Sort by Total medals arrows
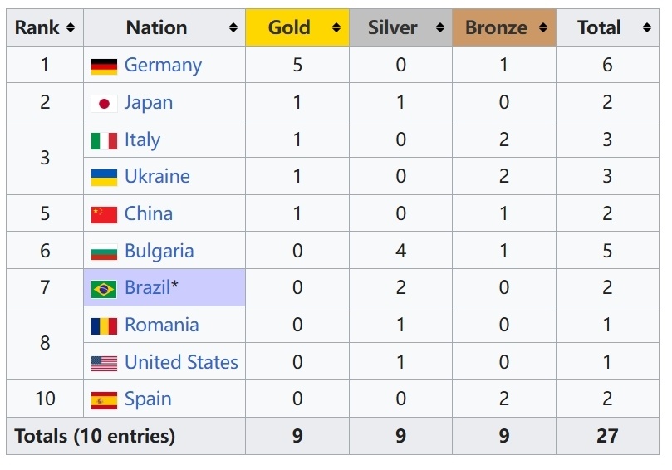The width and height of the screenshot is (672, 470). (x=646, y=28)
